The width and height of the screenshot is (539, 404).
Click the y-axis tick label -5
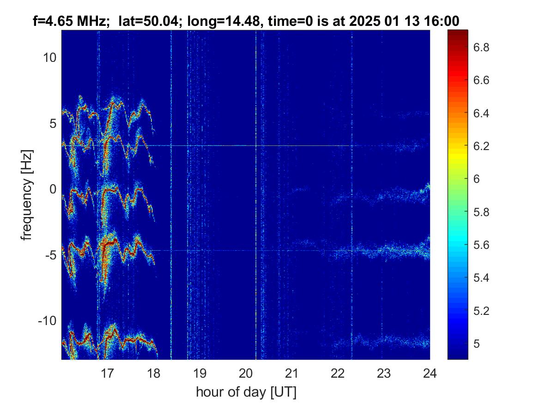(x=50, y=255)
